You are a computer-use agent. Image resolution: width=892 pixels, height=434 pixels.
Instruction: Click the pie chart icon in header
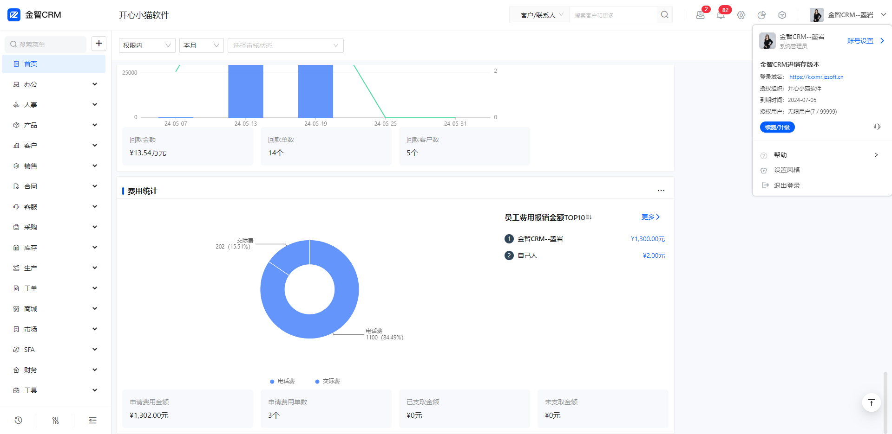(761, 15)
